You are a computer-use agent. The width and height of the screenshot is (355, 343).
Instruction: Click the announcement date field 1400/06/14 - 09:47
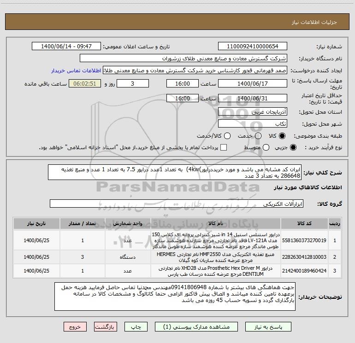point(66,46)
